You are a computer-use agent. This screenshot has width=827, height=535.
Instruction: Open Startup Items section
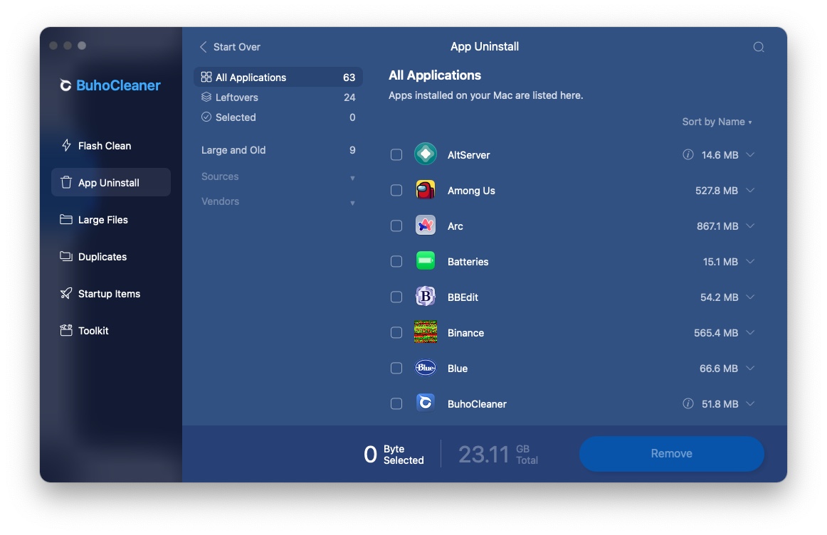111,293
